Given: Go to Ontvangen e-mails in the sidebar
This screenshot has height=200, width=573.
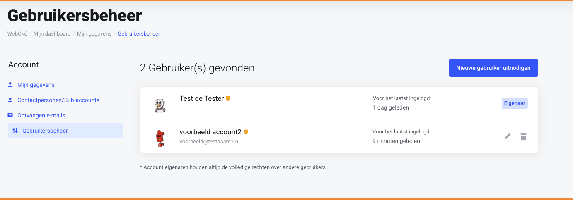Looking at the screenshot, I should coord(41,115).
